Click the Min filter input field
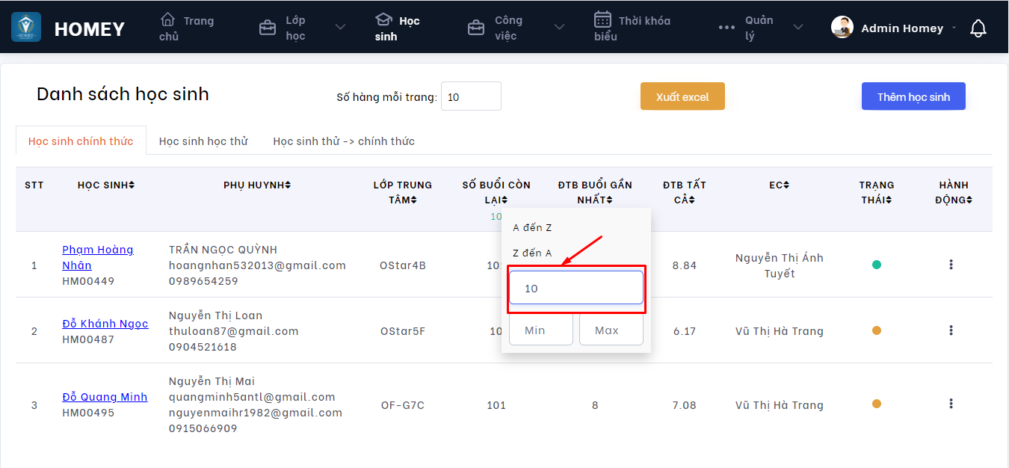Viewport: 1009px width, 468px height. point(540,330)
